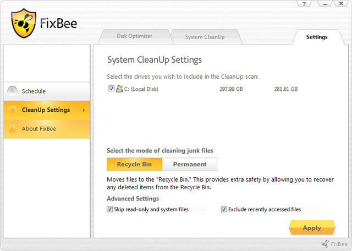Click the Schedule hexagon A icon
This screenshot has height=251, width=352.
coord(12,91)
